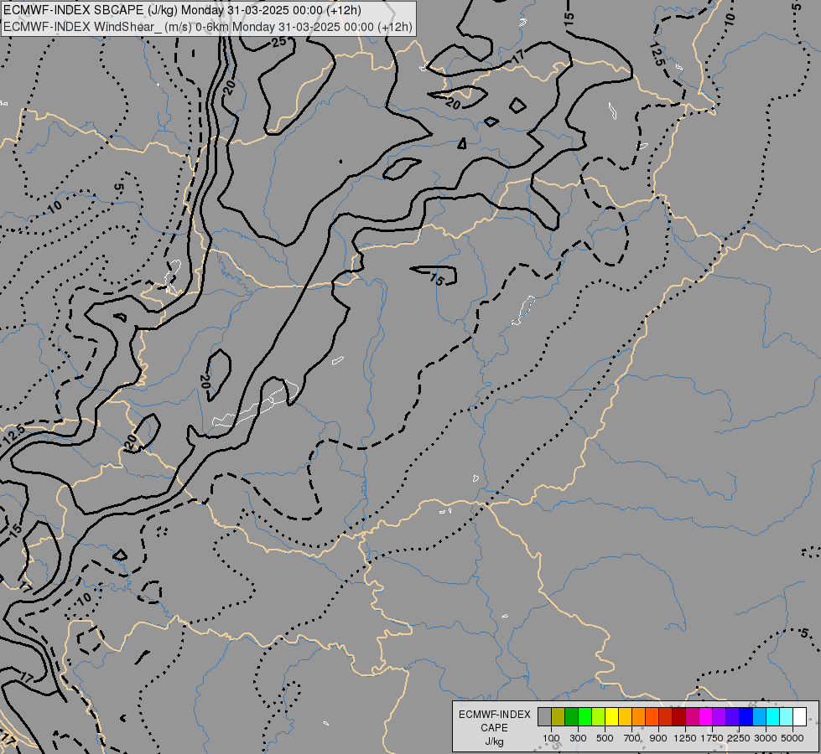Screen dimensions: 821x754
Task: Click the legend value 2250
Action: (739, 738)
